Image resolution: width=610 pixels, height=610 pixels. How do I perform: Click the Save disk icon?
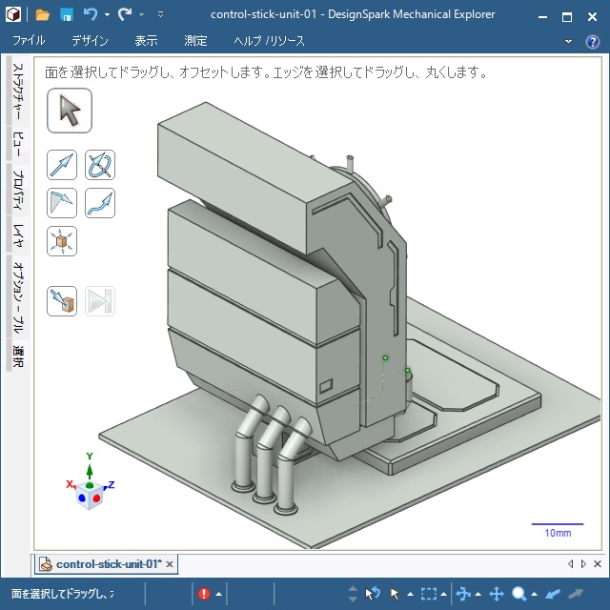[67, 15]
